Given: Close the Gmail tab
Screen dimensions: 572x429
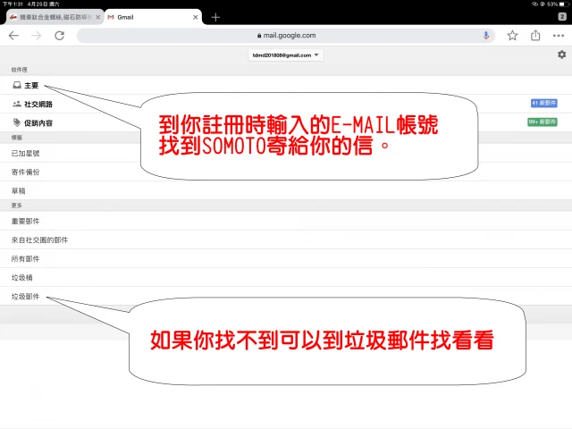Looking at the screenshot, I should (x=196, y=17).
